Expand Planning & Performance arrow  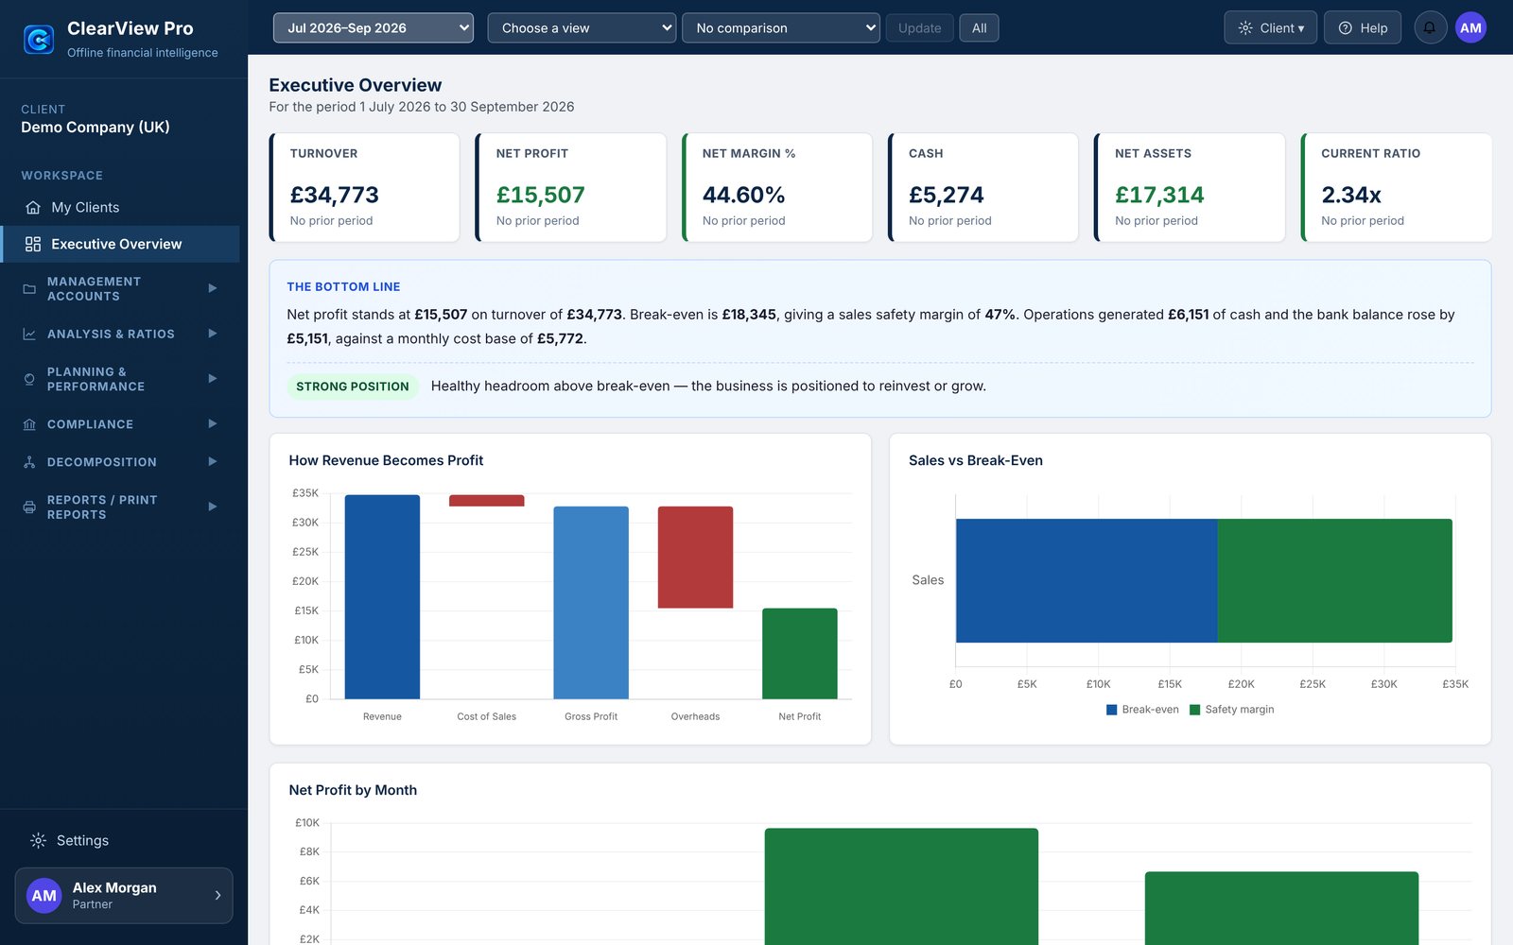tap(213, 379)
